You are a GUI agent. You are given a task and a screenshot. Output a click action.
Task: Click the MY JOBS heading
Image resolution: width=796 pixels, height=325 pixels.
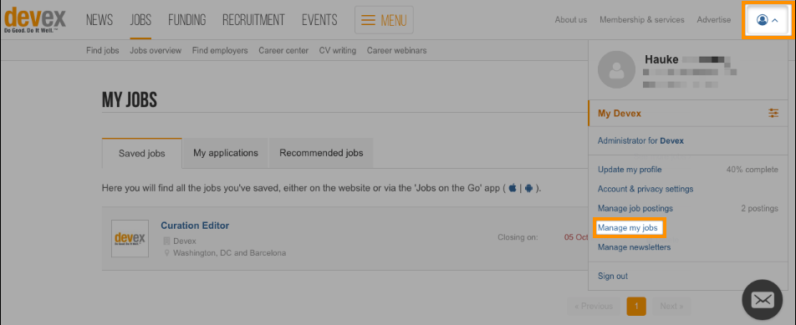click(130, 100)
